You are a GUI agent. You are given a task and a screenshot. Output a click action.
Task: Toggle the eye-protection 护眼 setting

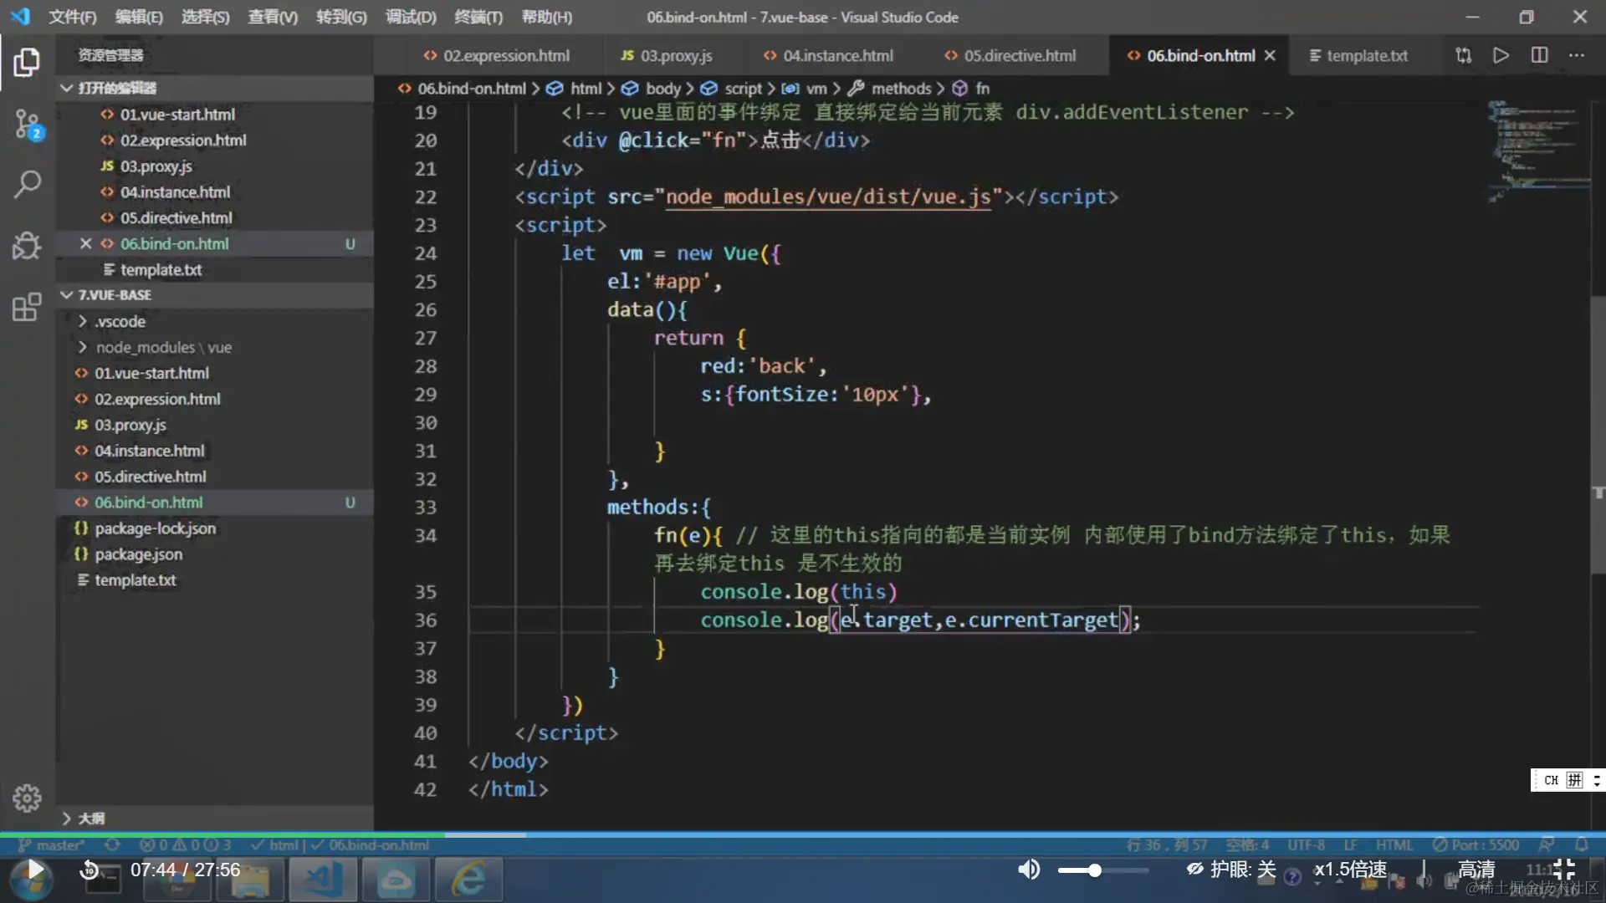tap(1231, 870)
